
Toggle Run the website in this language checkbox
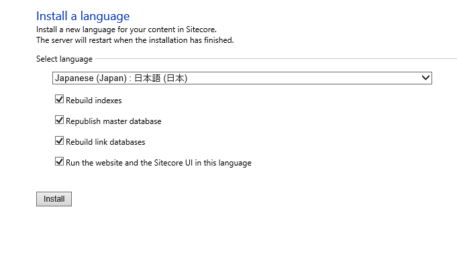coord(59,162)
